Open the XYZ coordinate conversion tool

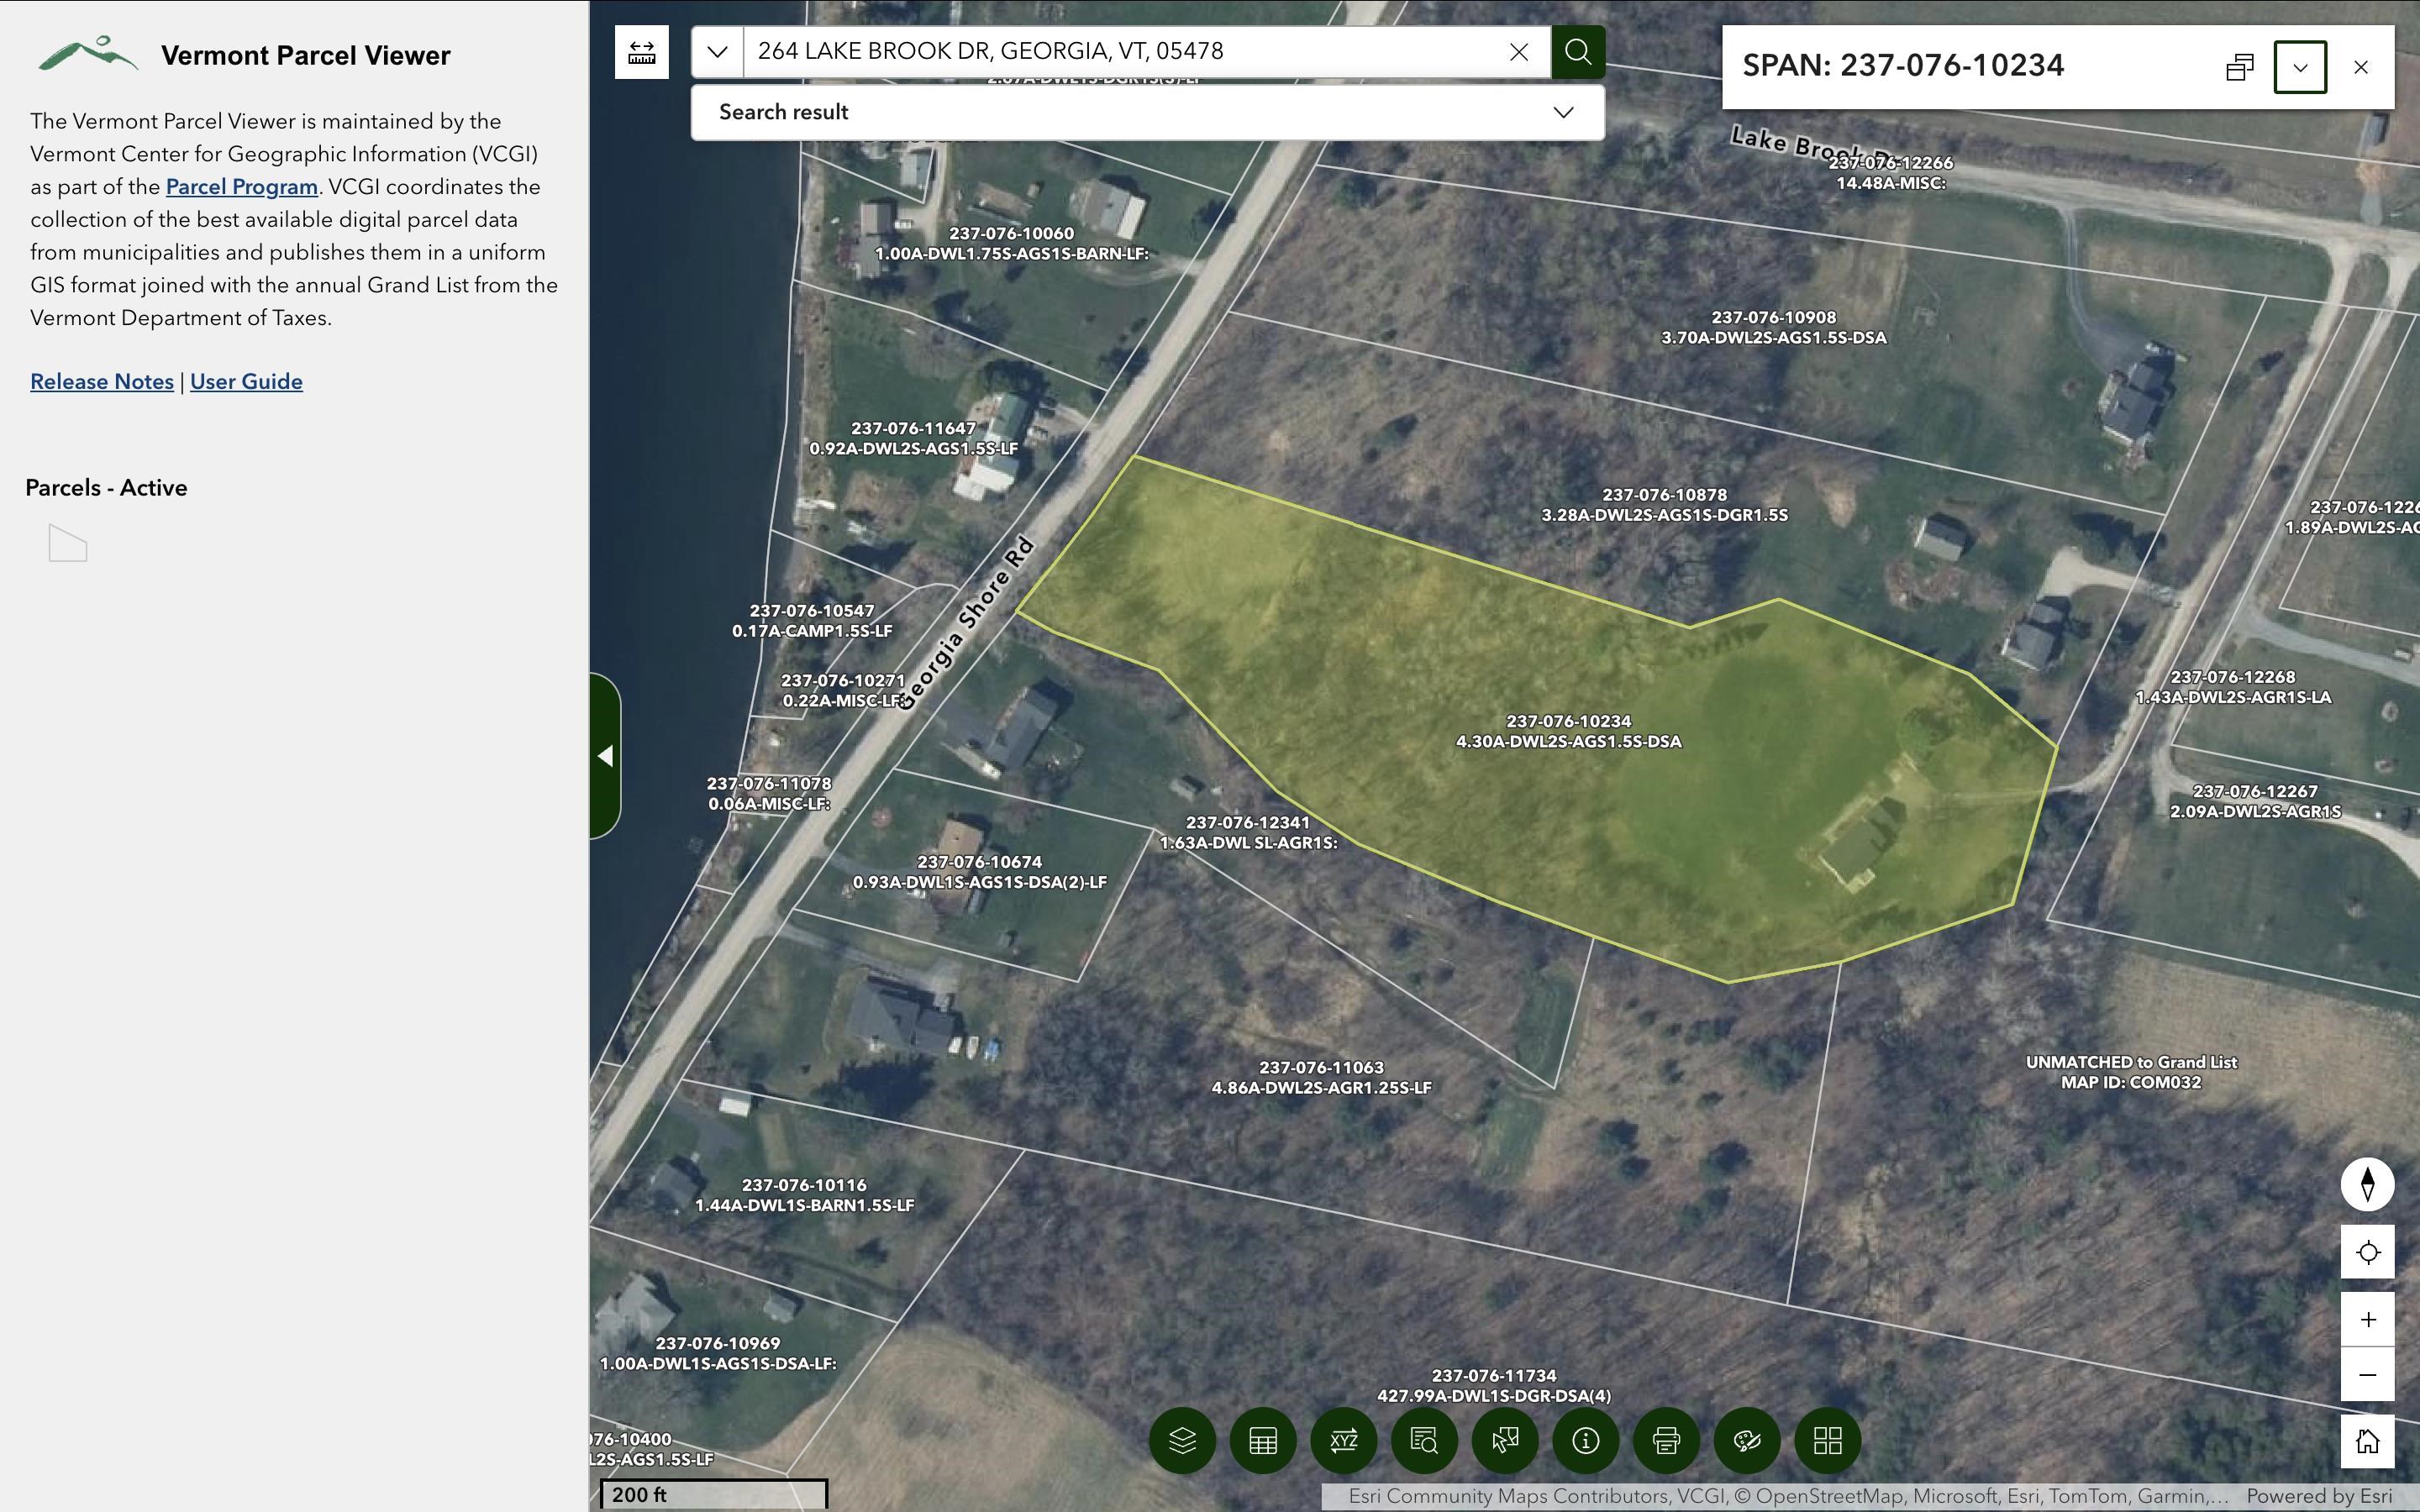[x=1344, y=1440]
